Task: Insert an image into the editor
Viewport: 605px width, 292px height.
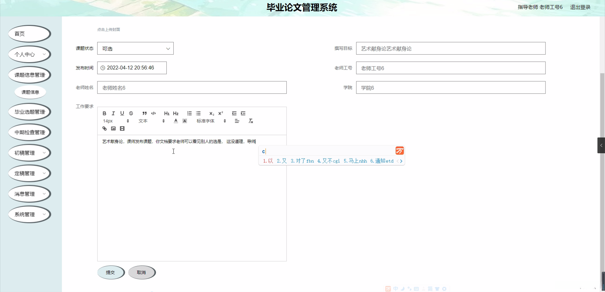Action: [x=113, y=129]
